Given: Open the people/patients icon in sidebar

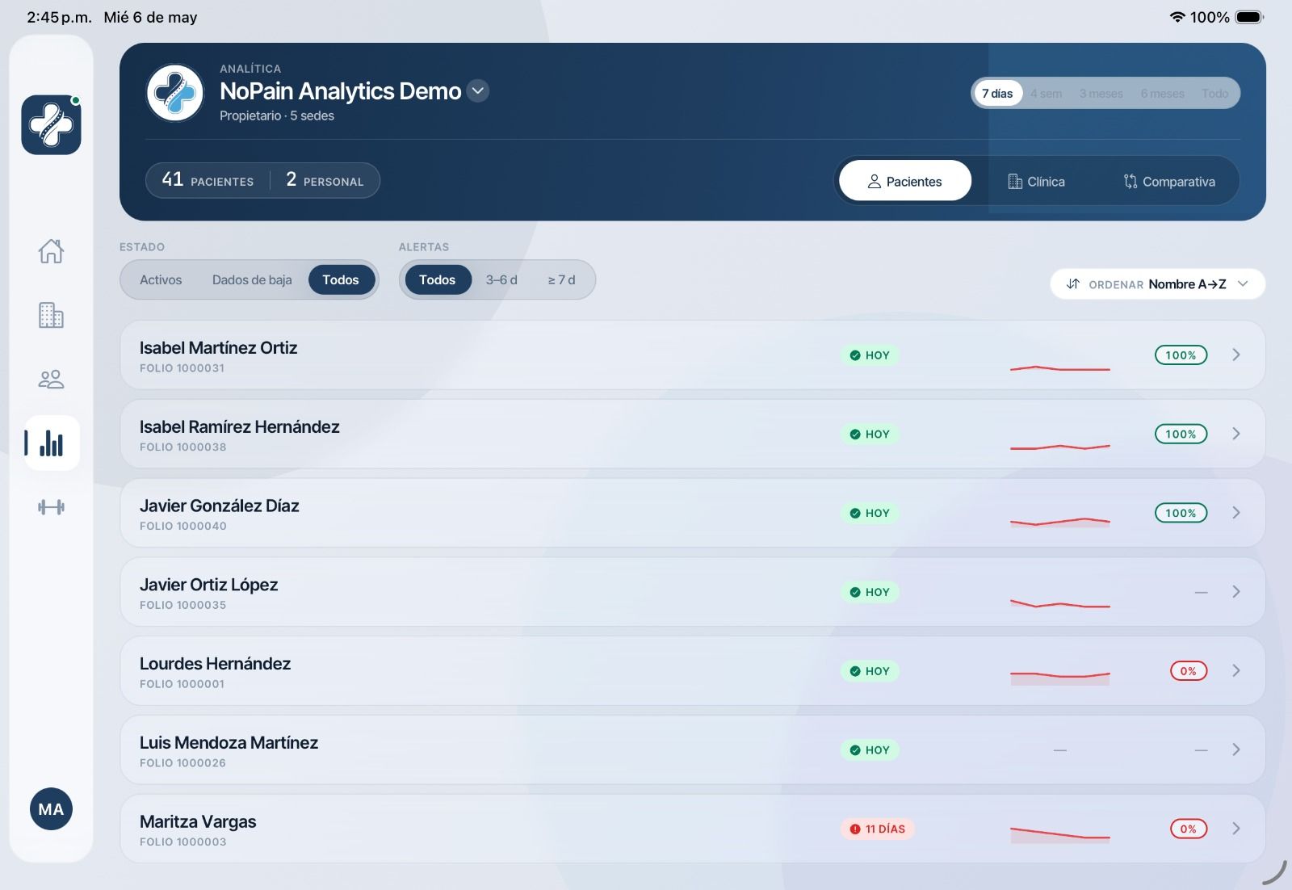Looking at the screenshot, I should pos(51,379).
